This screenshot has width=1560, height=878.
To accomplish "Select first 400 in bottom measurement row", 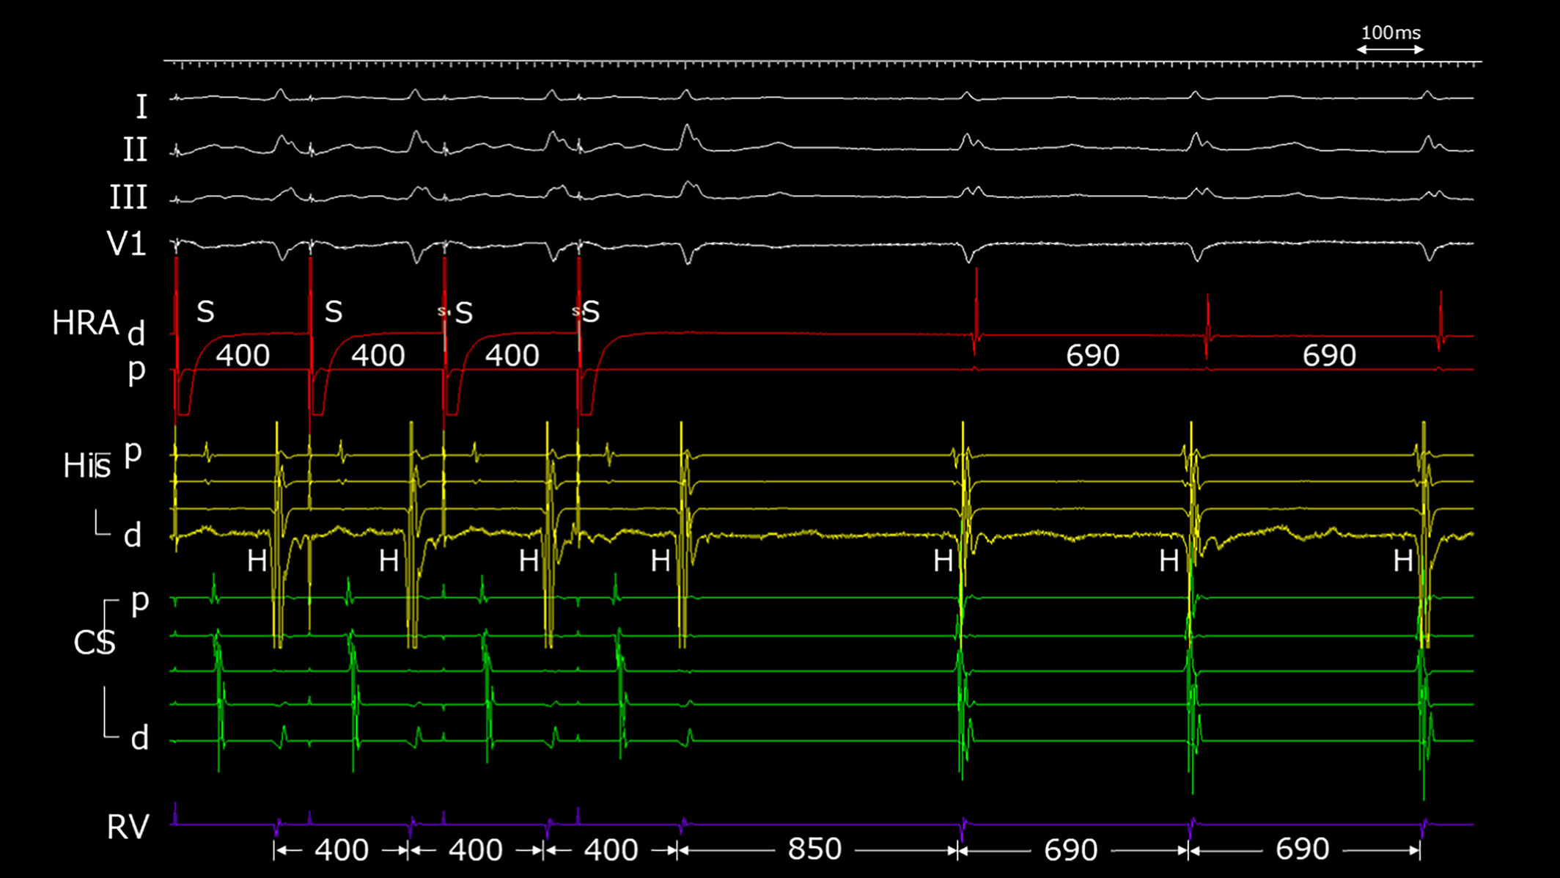I will (x=342, y=851).
